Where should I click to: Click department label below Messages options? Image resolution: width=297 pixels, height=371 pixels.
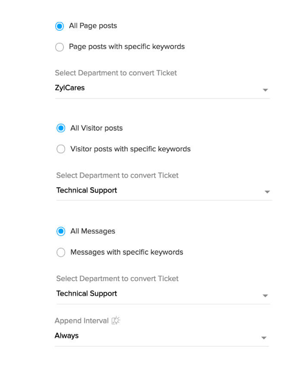(117, 278)
